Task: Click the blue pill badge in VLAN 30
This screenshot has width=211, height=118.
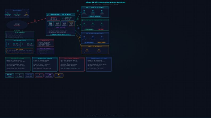Action: (x=89, y=43)
